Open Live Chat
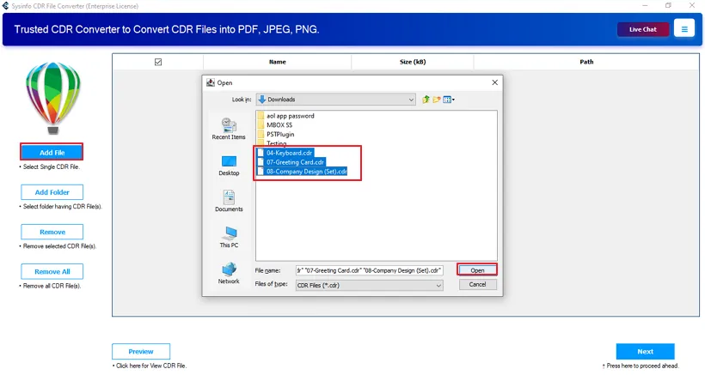The width and height of the screenshot is (705, 375). click(x=643, y=29)
